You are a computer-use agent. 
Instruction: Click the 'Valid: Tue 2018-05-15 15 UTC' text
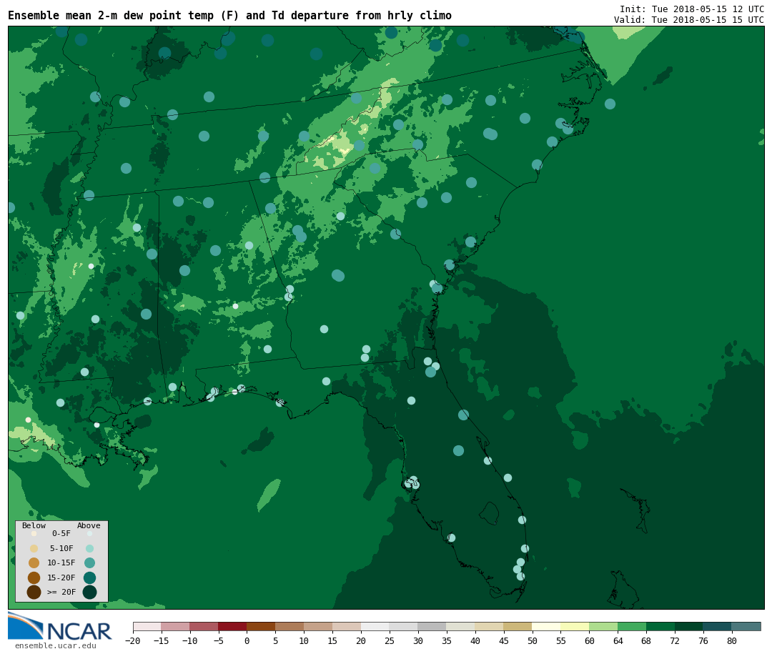pyautogui.click(x=689, y=20)
